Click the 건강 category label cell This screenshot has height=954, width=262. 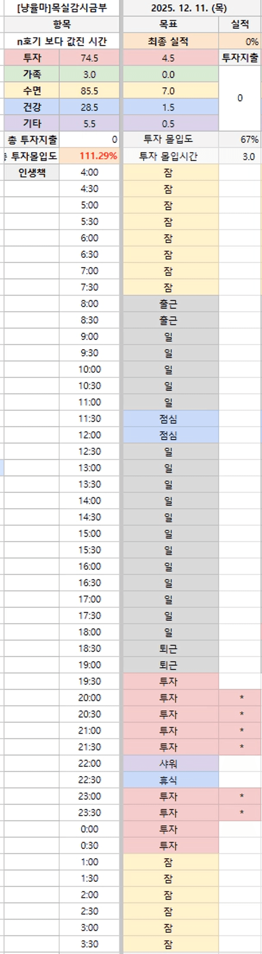(x=32, y=107)
